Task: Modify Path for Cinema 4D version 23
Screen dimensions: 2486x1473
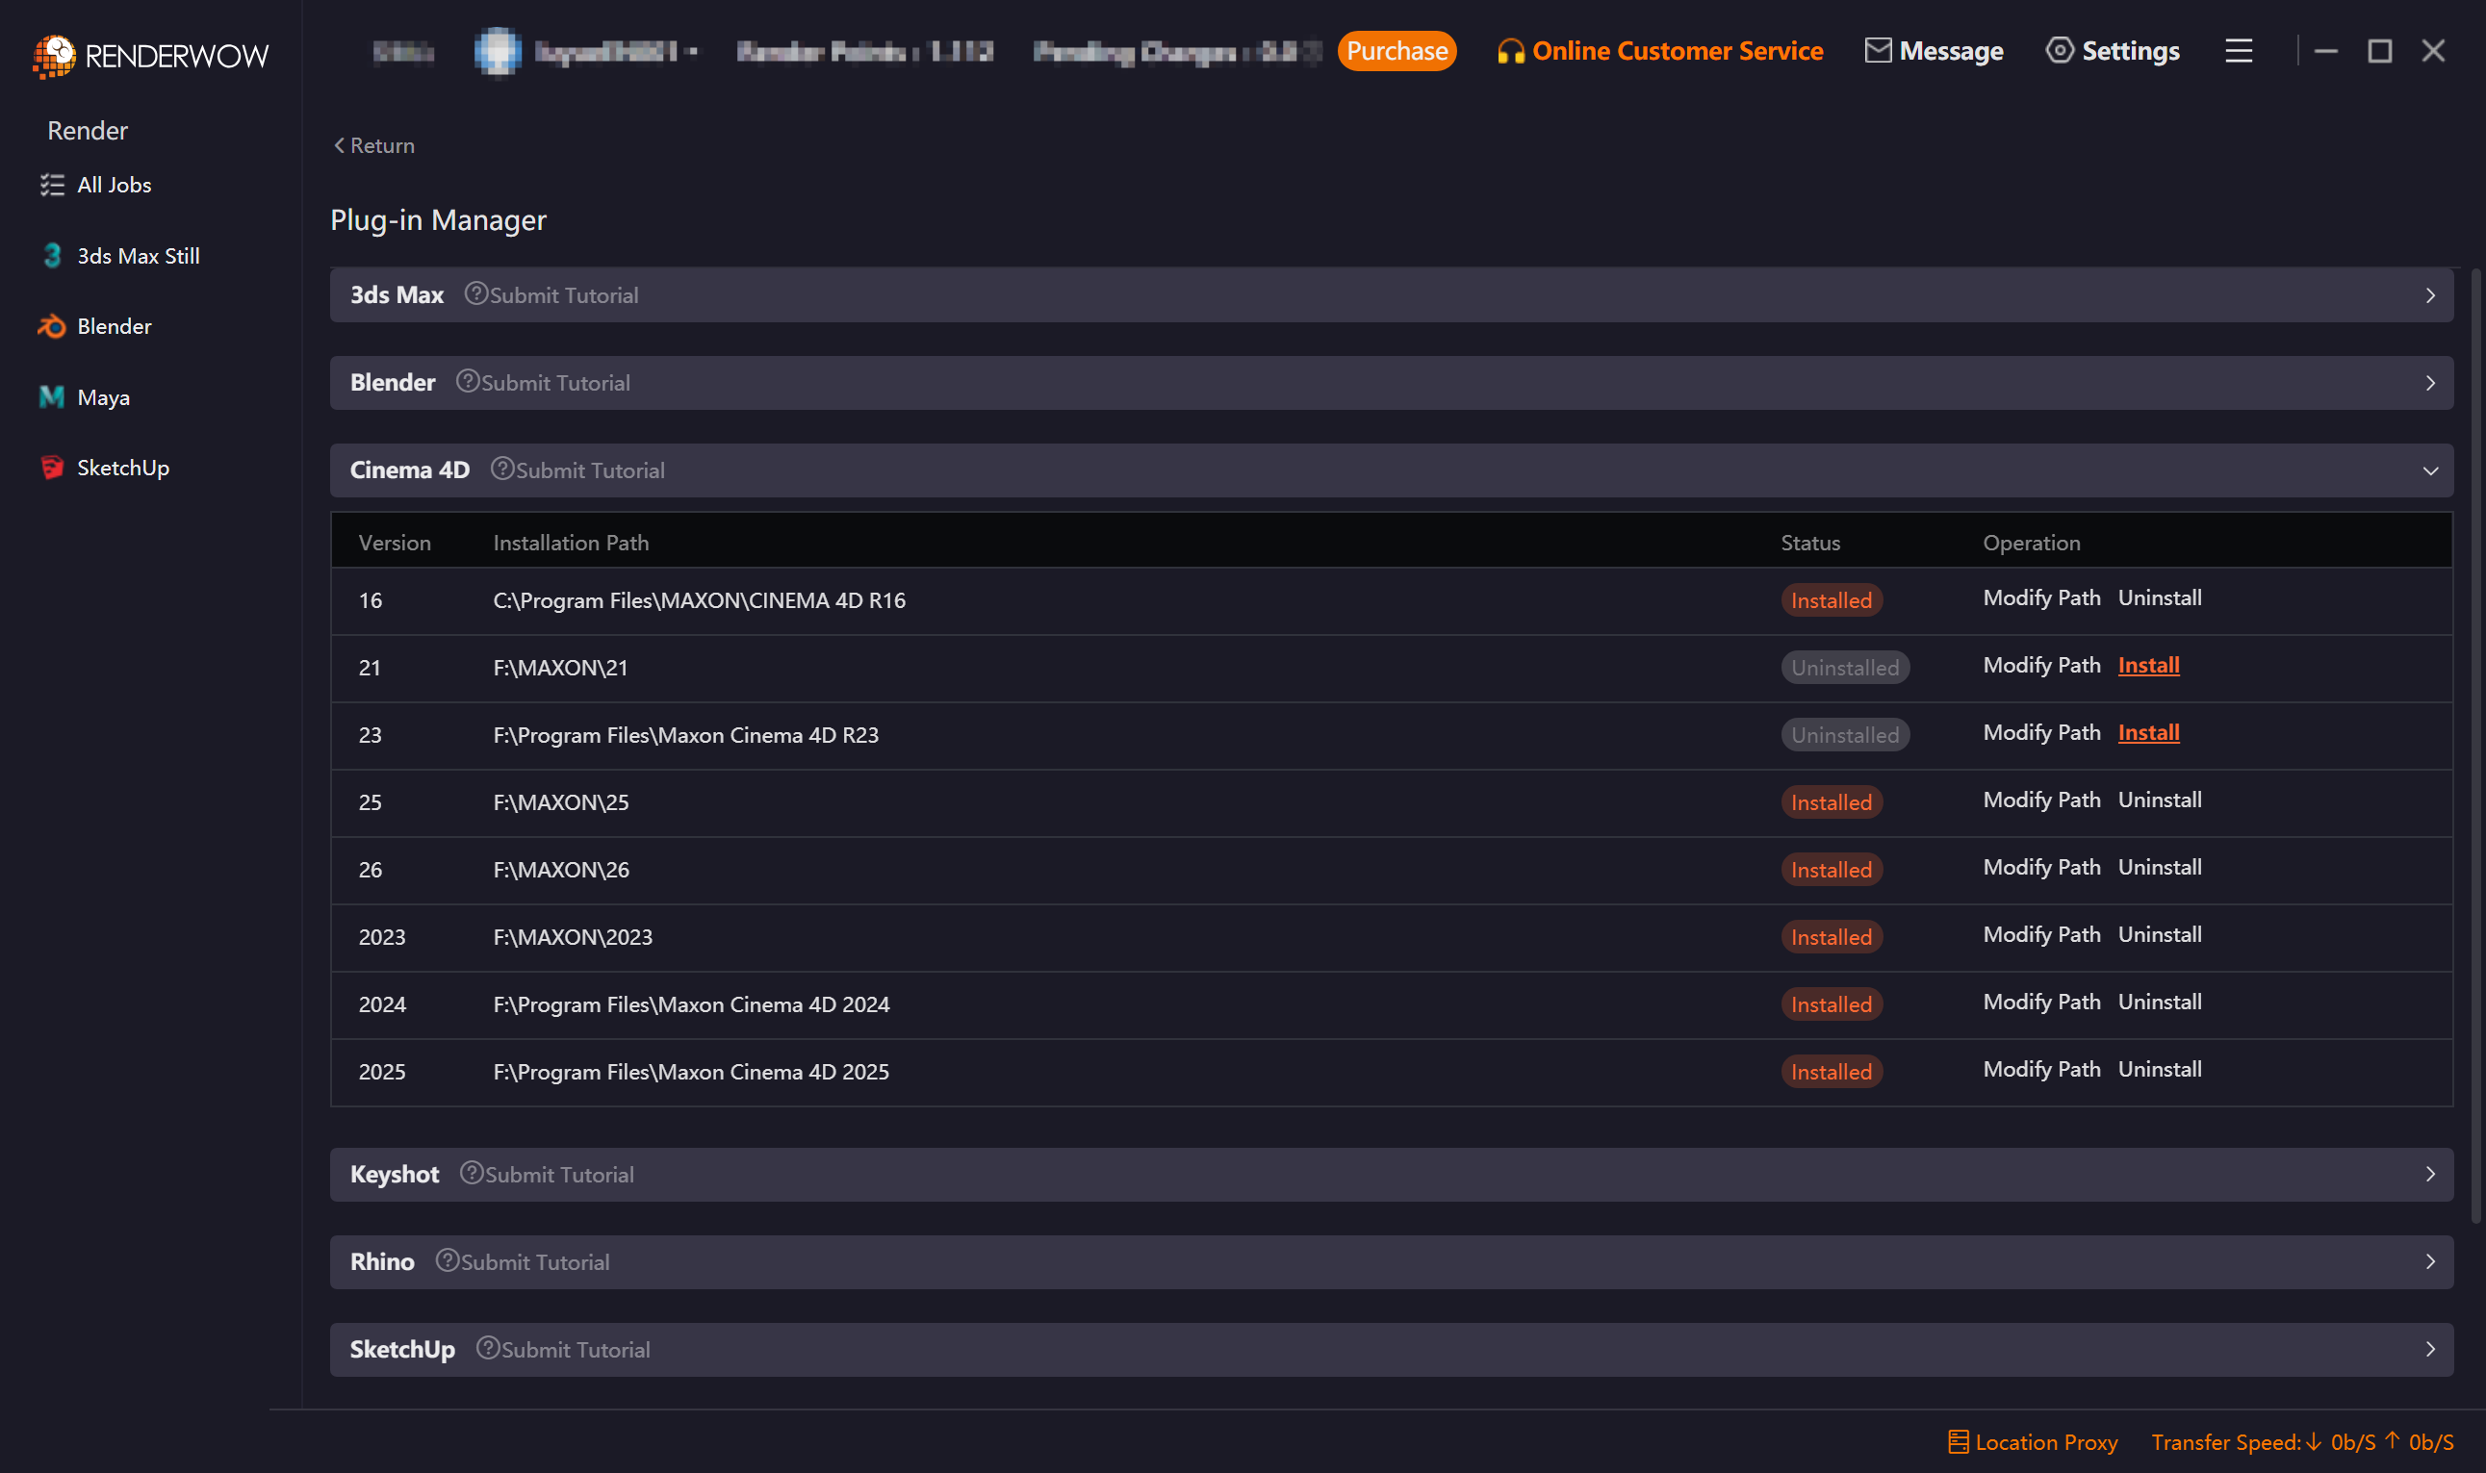Action: [x=2041, y=732]
